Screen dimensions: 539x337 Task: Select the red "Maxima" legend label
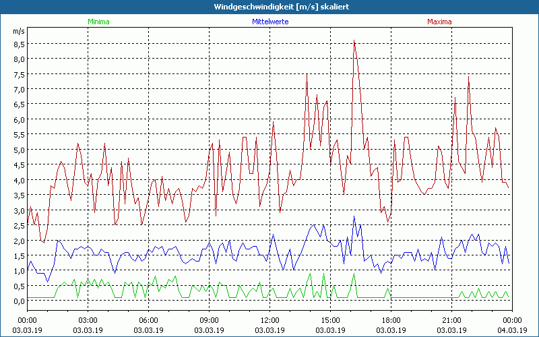(439, 22)
